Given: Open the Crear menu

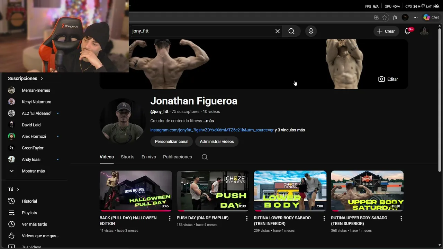Looking at the screenshot, I should point(386,31).
